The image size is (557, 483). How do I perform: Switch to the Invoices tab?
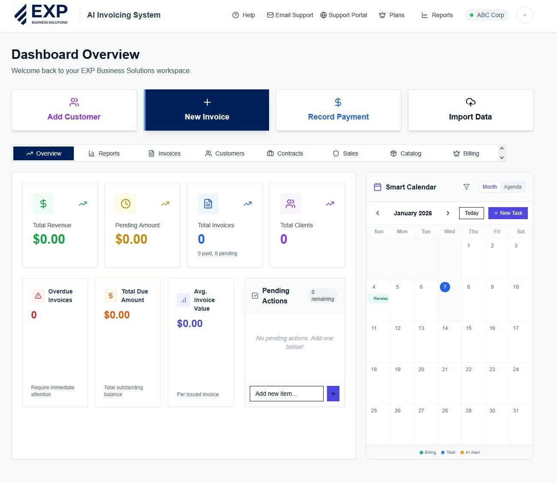point(164,153)
